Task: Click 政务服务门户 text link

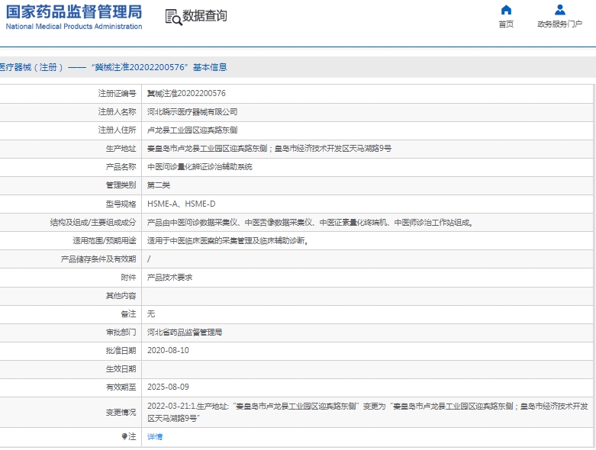Action: (x=559, y=24)
